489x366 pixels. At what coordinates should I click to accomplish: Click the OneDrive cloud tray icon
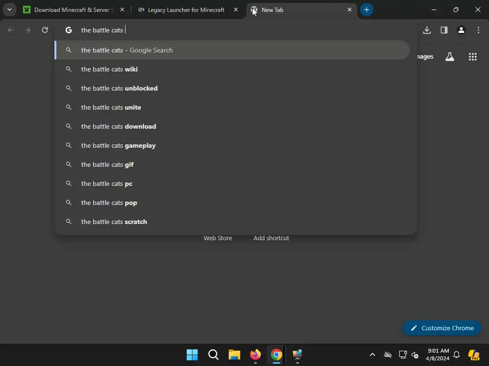tap(388, 355)
